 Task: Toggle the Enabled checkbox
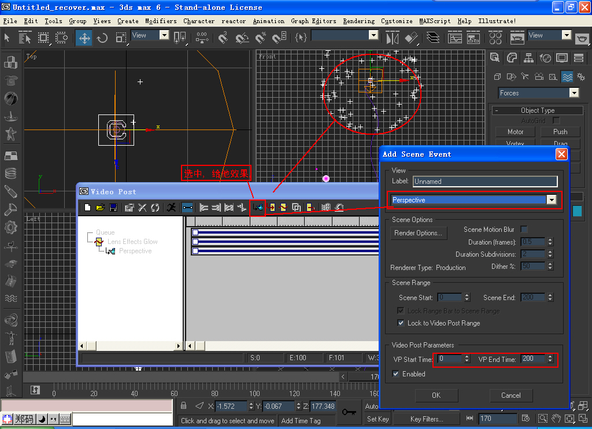(x=395, y=374)
